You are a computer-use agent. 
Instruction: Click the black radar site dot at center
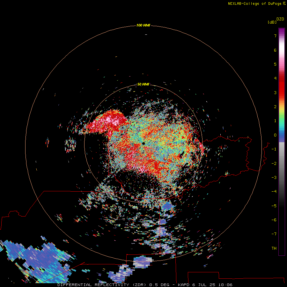143,143
